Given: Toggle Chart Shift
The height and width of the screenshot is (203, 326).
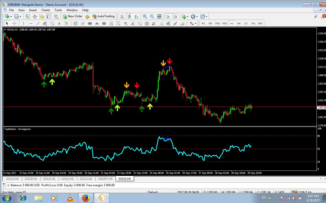Looking at the screenshot, I should (x=175, y=16).
